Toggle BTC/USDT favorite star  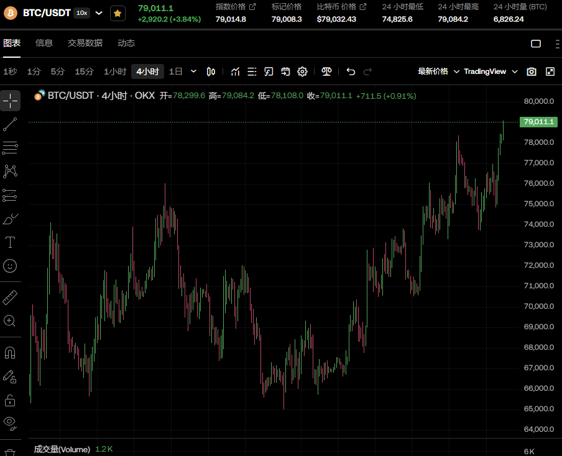click(x=117, y=12)
